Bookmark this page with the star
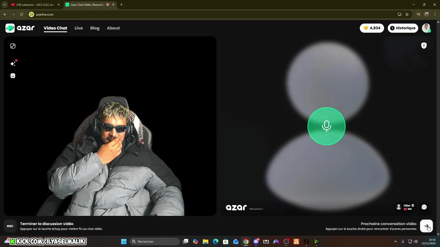440x247 pixels. click(x=407, y=14)
